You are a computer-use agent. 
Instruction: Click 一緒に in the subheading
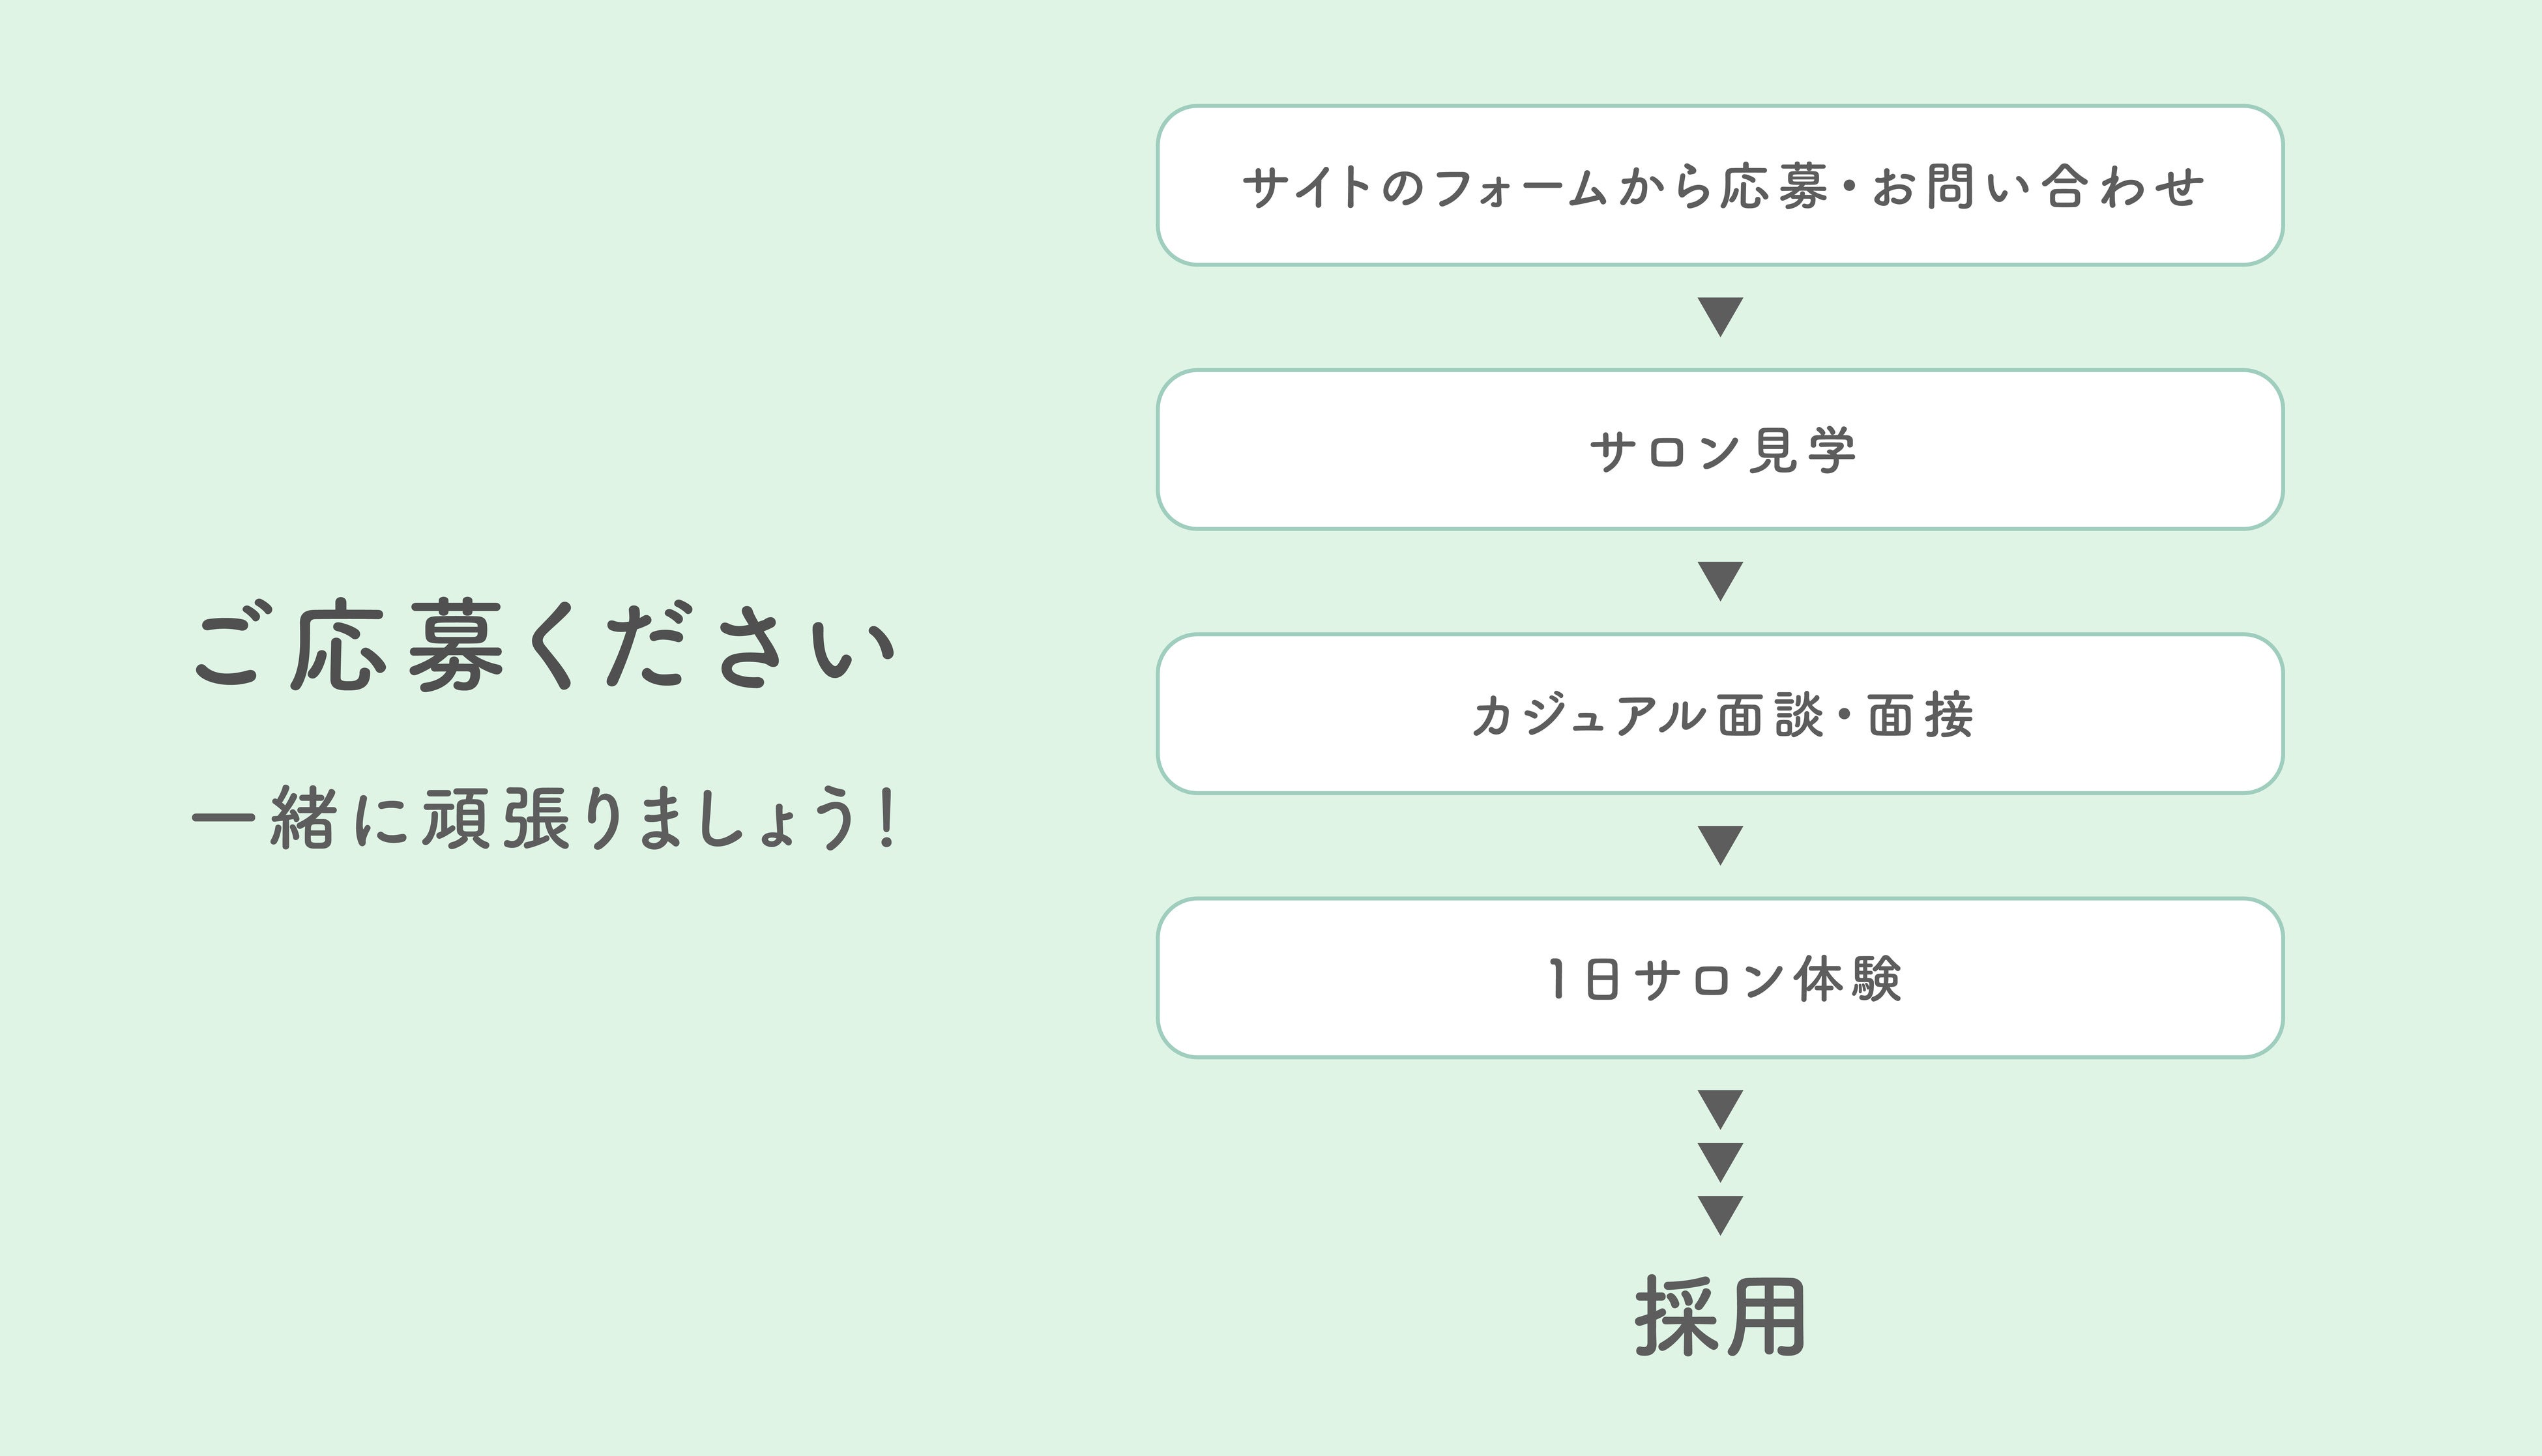300,818
